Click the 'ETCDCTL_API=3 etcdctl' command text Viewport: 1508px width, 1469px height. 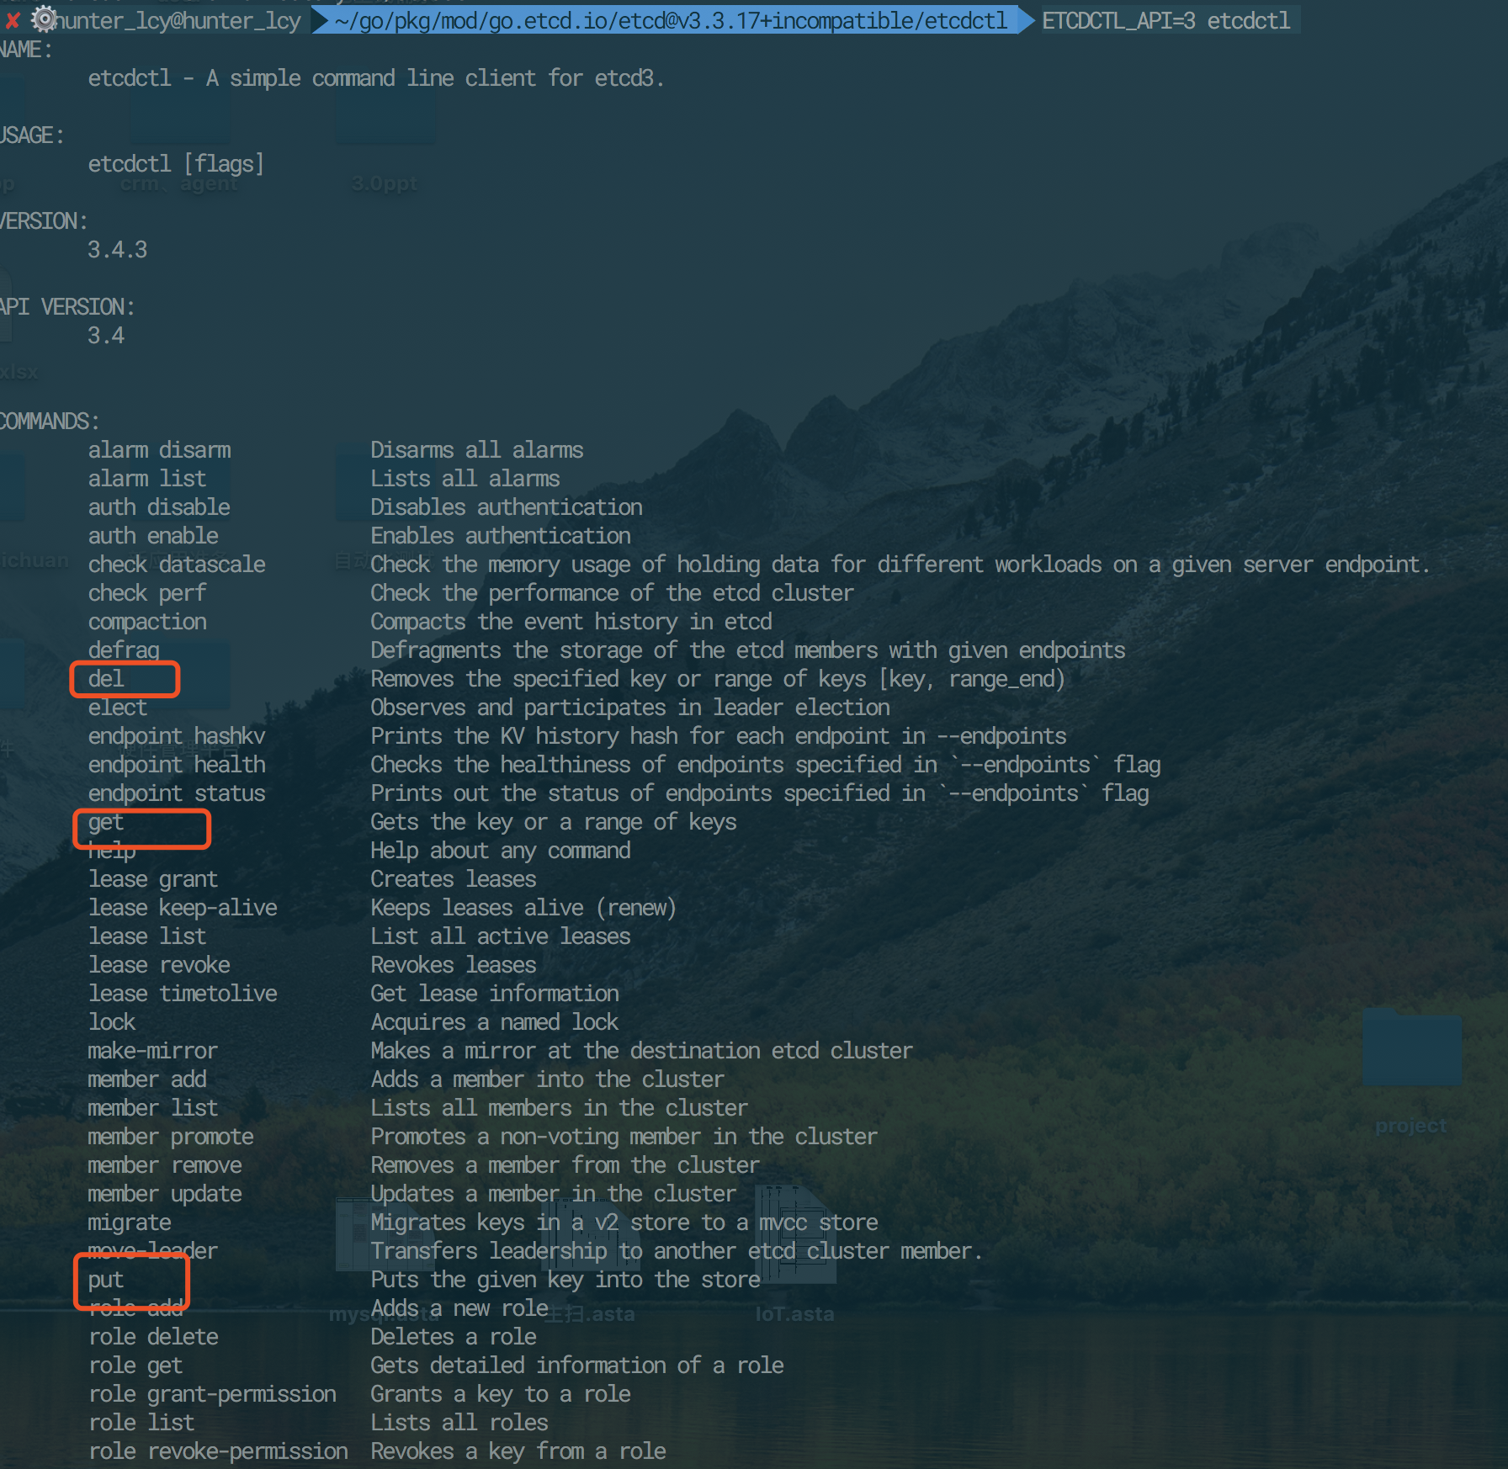click(x=1166, y=21)
